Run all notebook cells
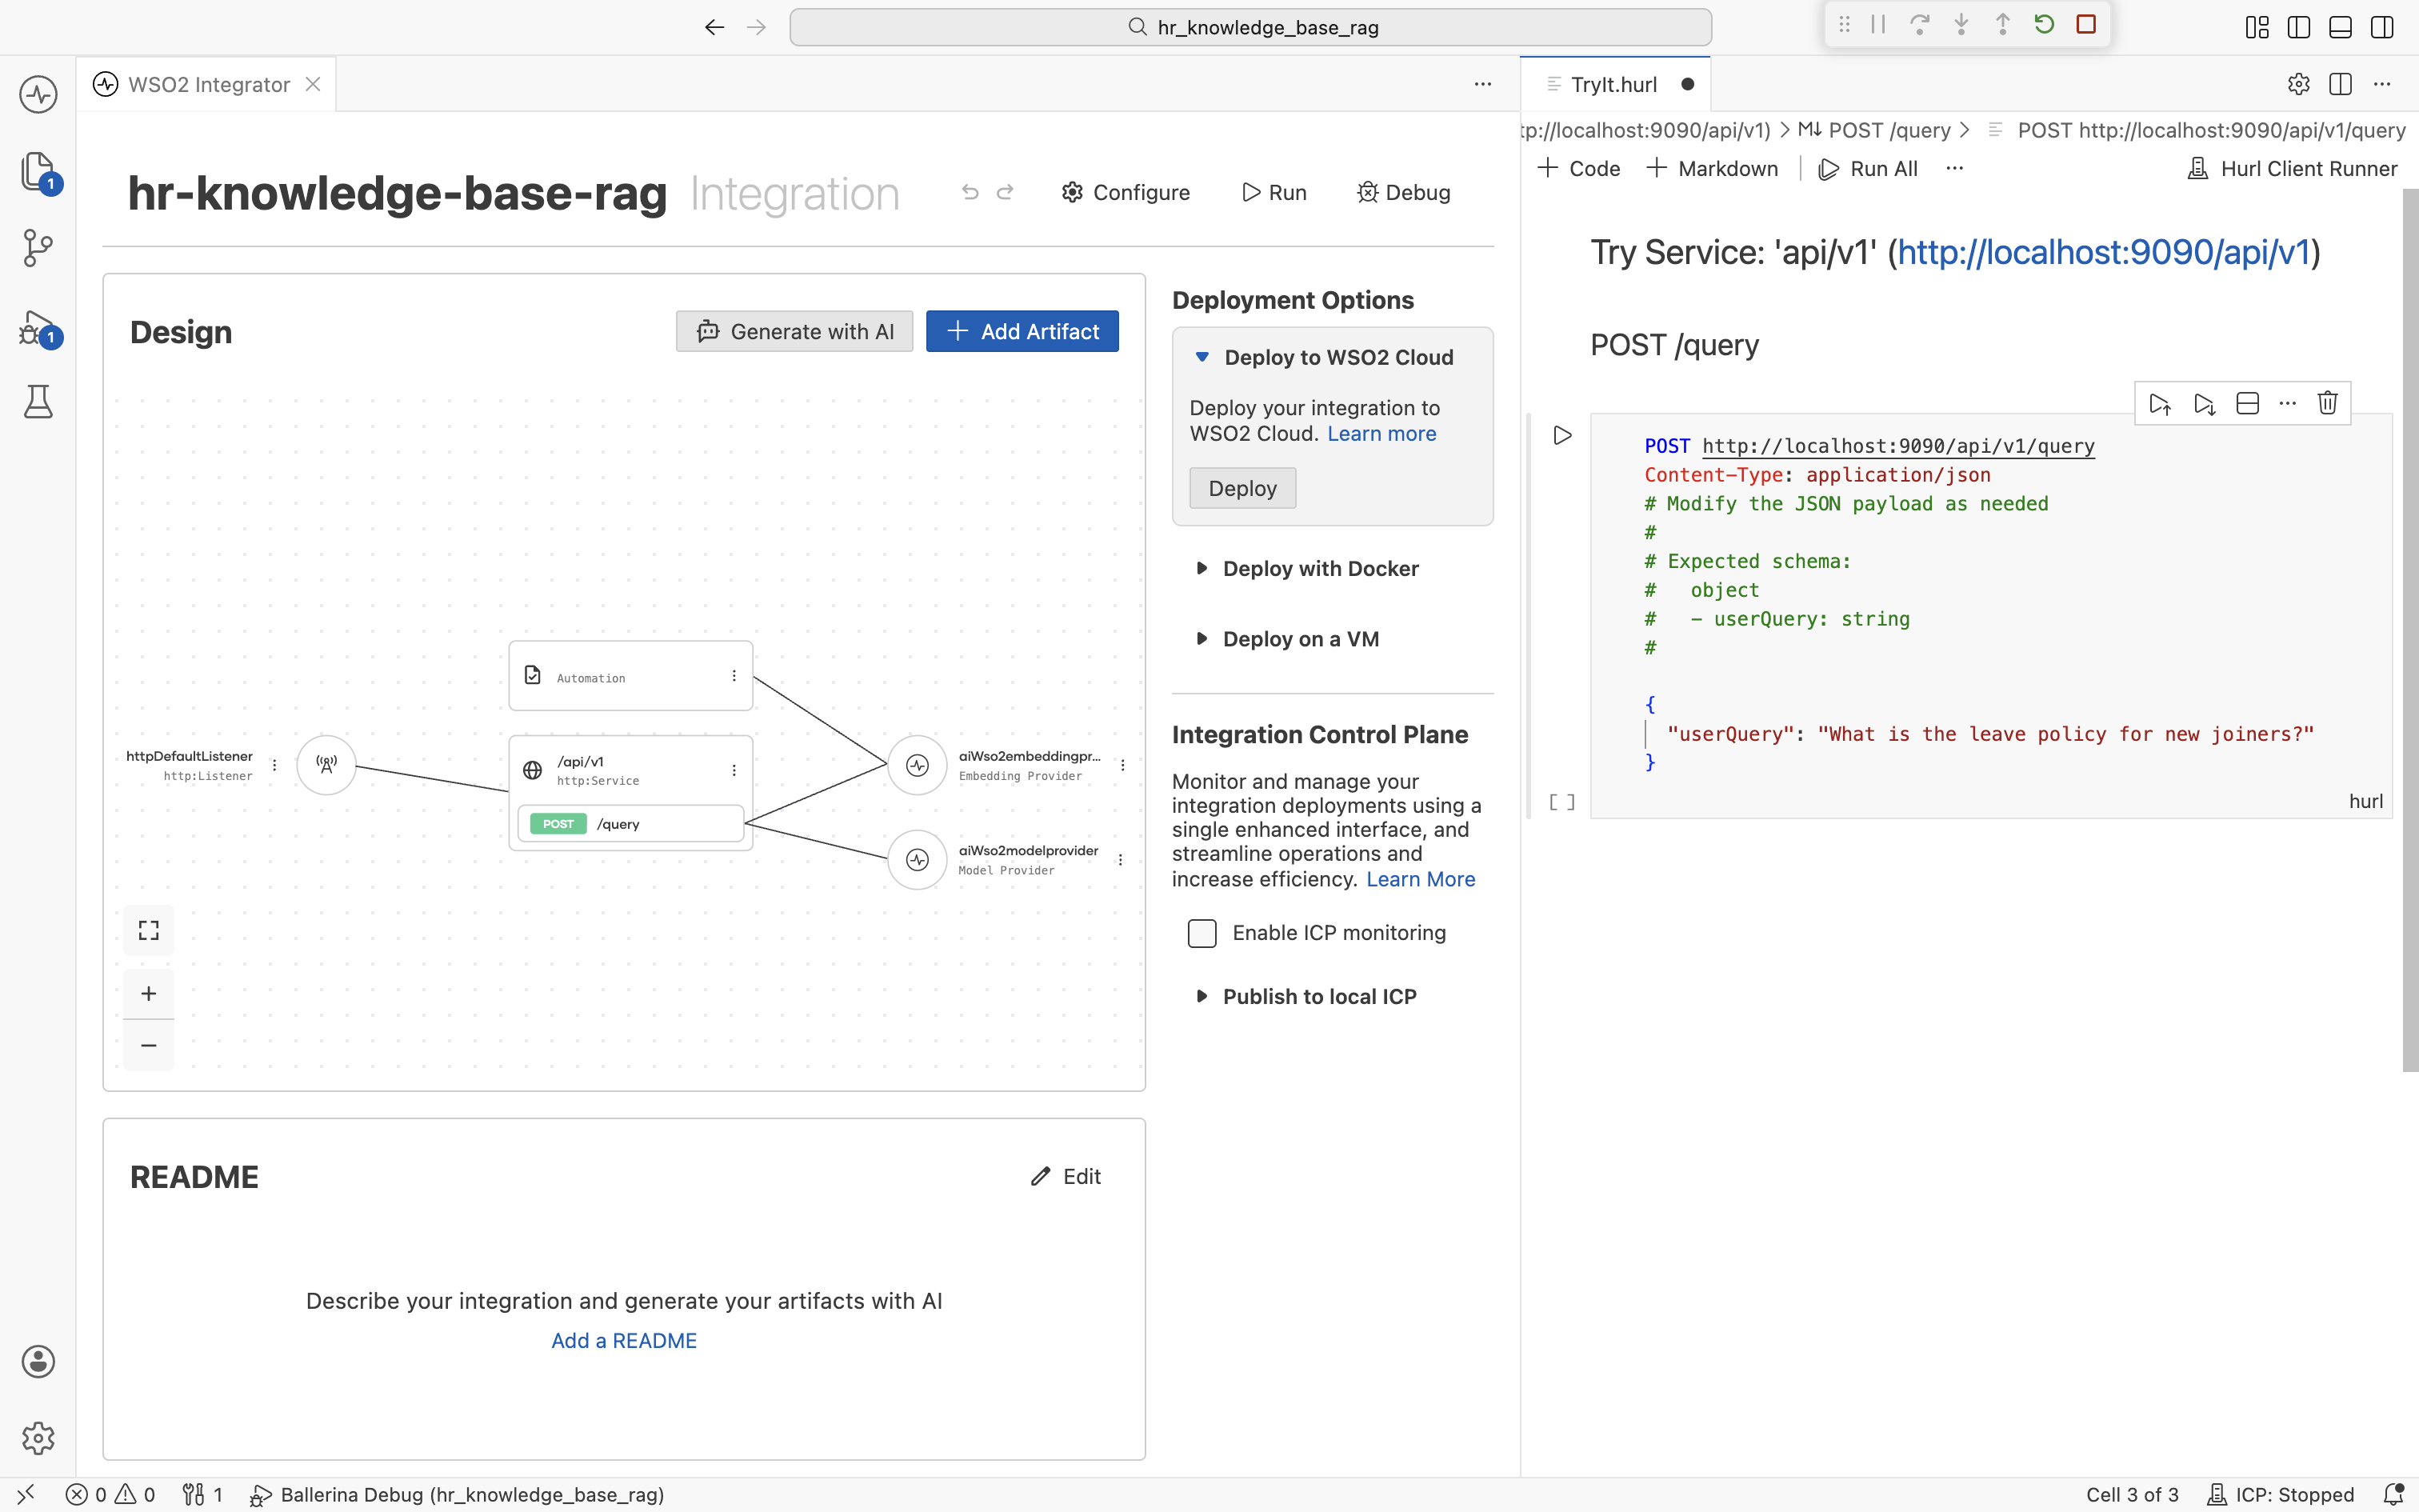The height and width of the screenshot is (1512, 2419). point(1867,169)
